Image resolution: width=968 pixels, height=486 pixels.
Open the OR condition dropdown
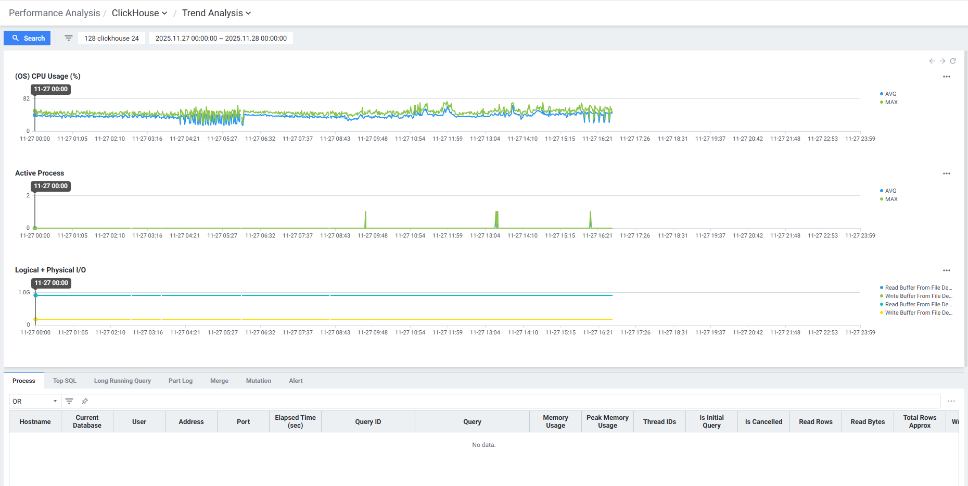34,401
